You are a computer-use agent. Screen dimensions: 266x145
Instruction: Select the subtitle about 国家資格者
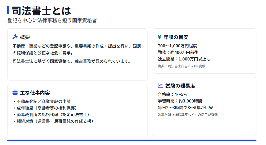coord(52,21)
